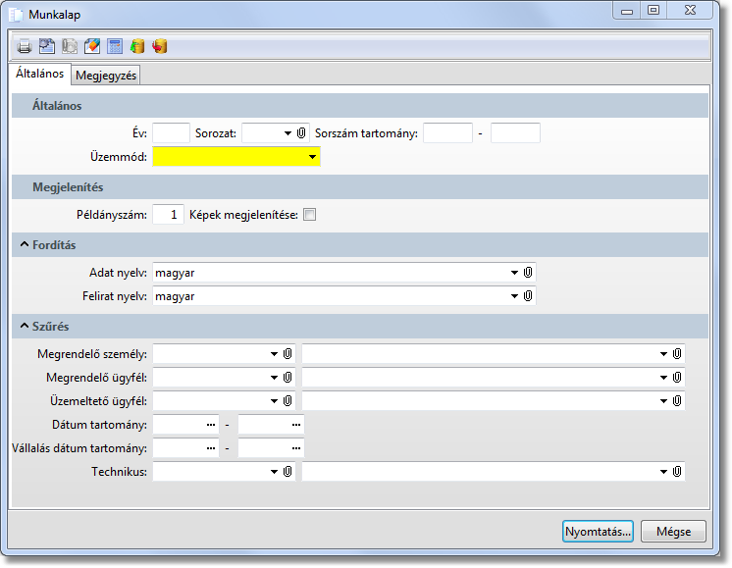Screen dimensions: 732x568
Task: Click the Év input field
Action: coord(171,133)
